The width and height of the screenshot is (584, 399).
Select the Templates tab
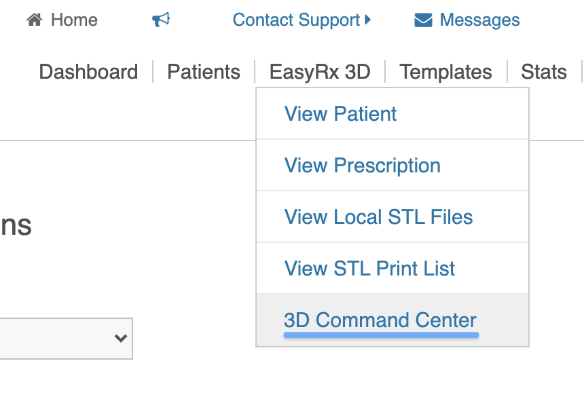445,71
